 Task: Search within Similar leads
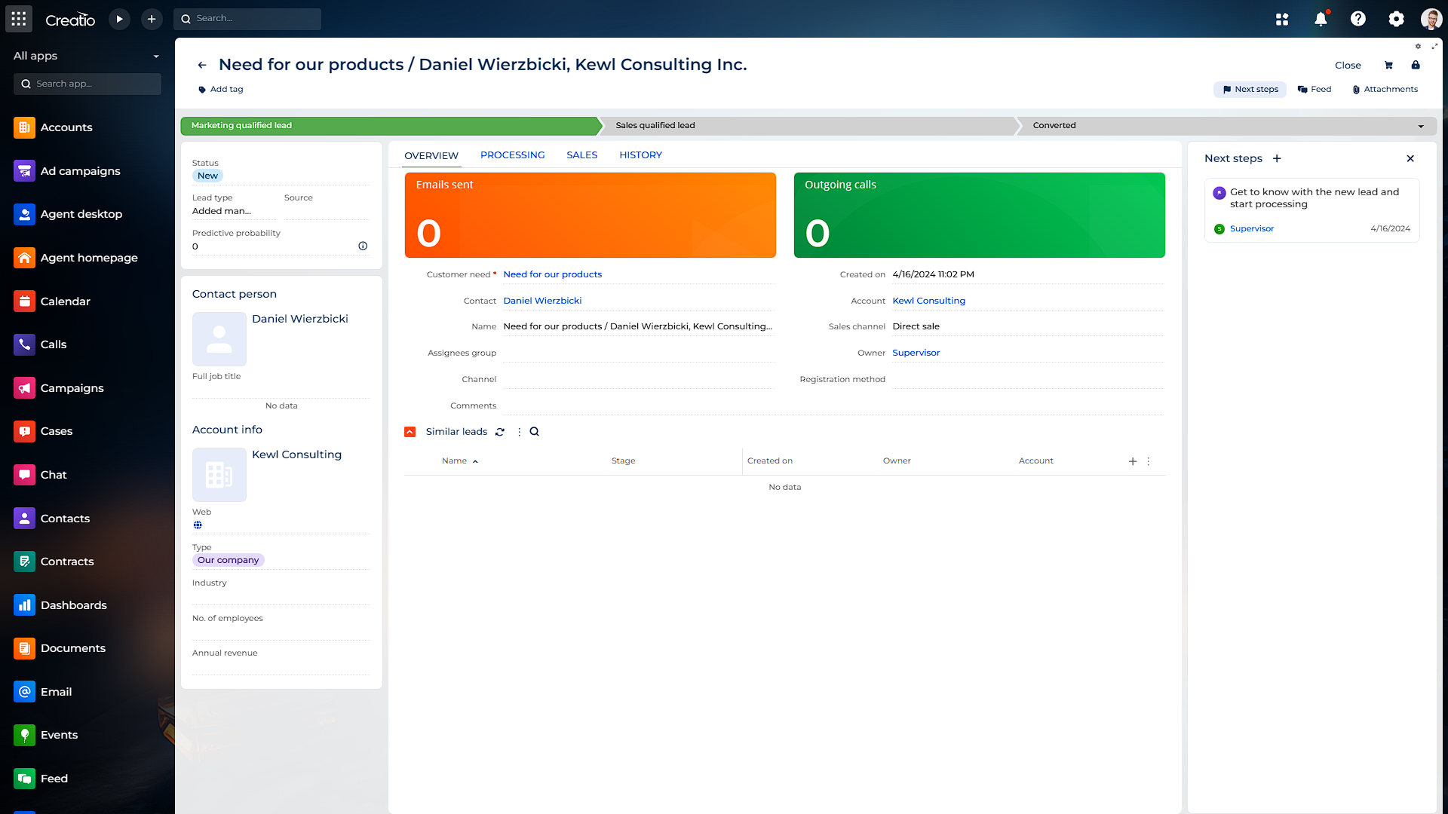(535, 432)
